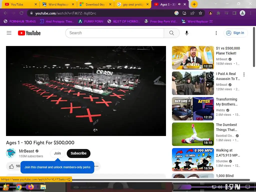Expand the tab search chevron
This screenshot has height=192, width=256.
(216, 3)
